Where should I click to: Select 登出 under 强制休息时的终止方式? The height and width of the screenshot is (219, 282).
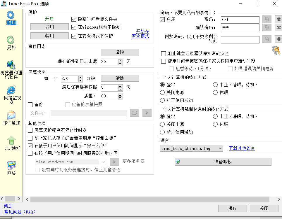162,116
